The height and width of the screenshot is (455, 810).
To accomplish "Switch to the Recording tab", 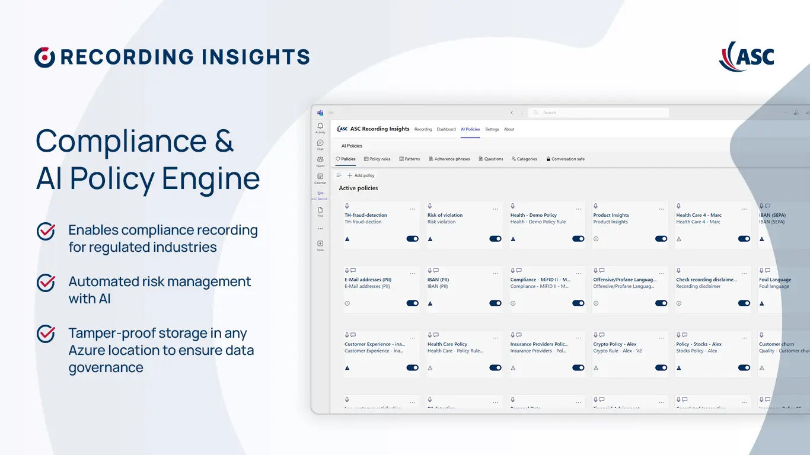I will click(423, 129).
